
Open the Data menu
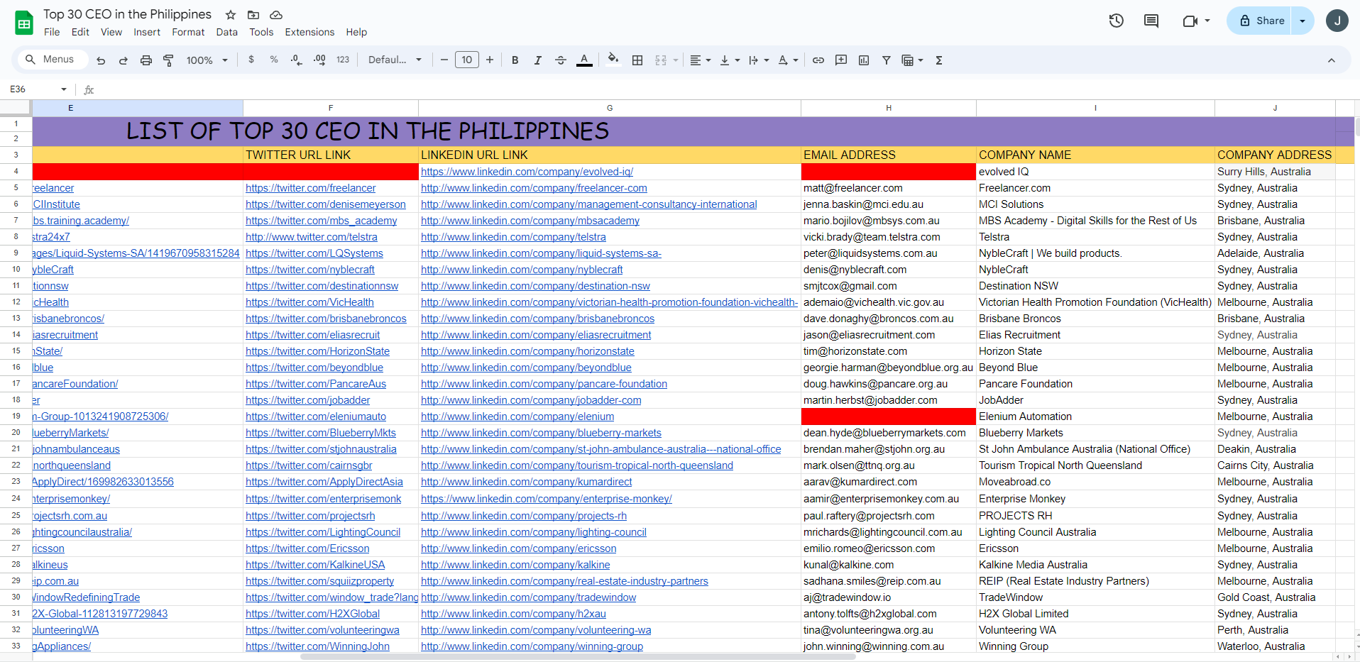click(x=227, y=32)
